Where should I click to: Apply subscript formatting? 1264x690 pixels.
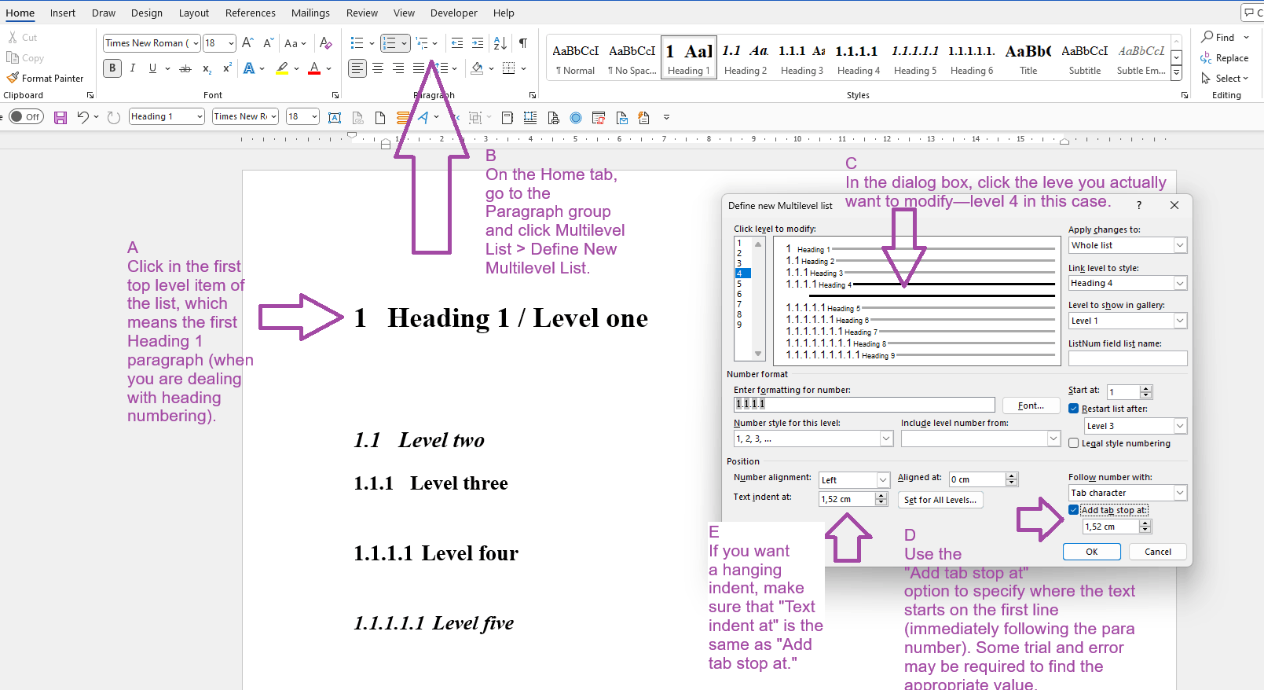tap(207, 68)
